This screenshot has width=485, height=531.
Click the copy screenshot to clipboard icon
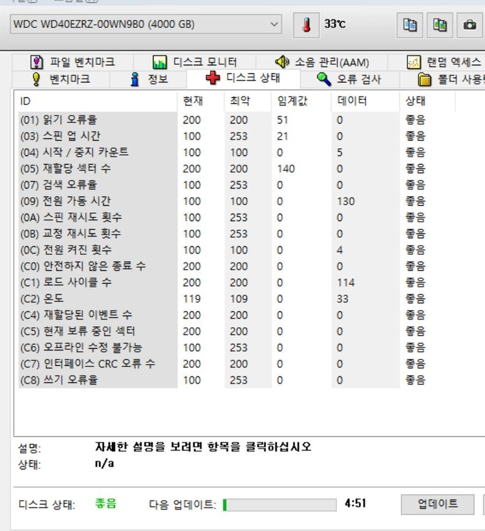[x=440, y=25]
